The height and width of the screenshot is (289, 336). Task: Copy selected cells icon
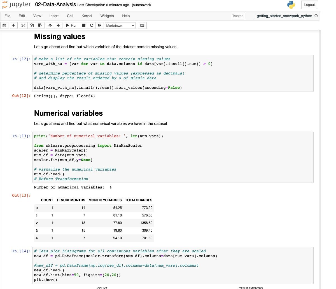click(32, 25)
